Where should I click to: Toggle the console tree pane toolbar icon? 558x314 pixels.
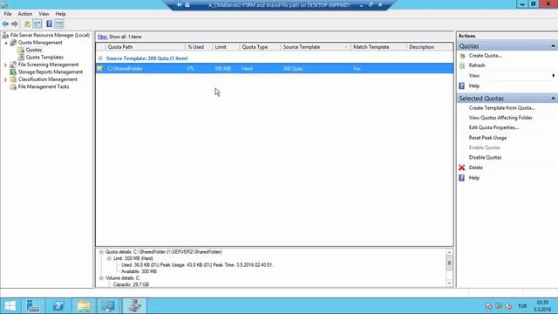tap(37, 24)
